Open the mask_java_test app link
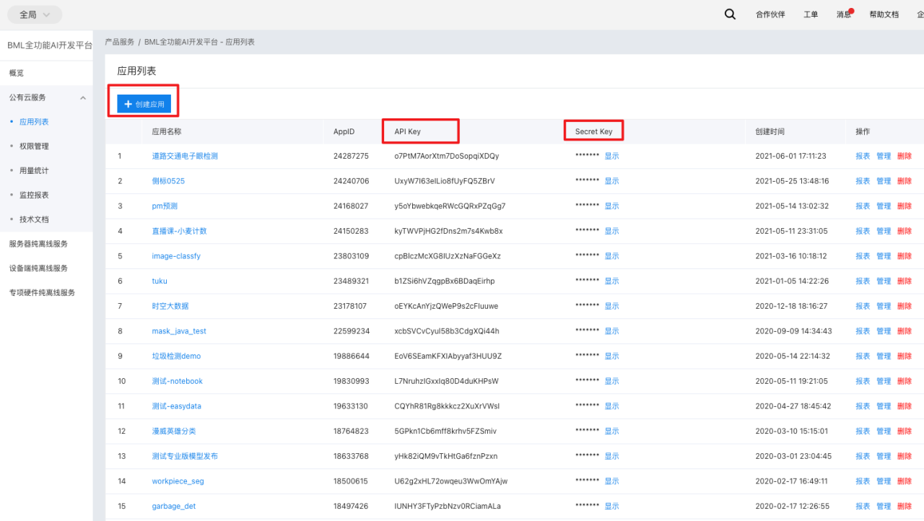This screenshot has width=924, height=521. click(179, 331)
